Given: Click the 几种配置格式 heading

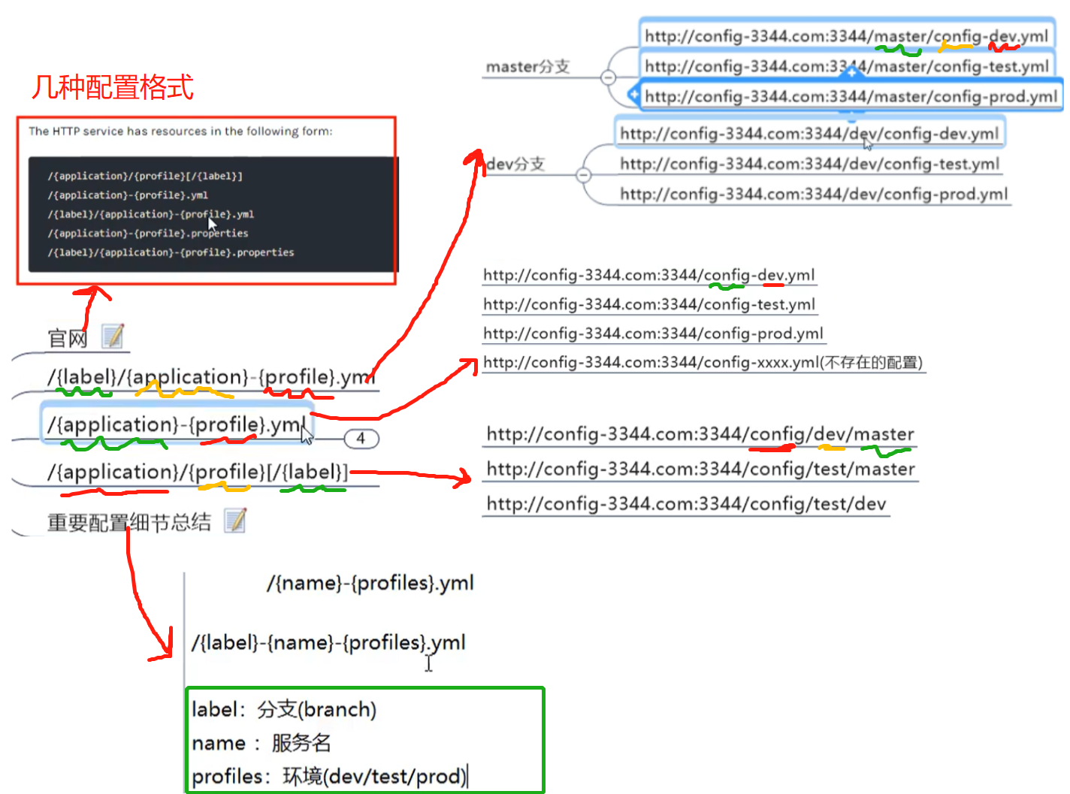Looking at the screenshot, I should pyautogui.click(x=113, y=87).
